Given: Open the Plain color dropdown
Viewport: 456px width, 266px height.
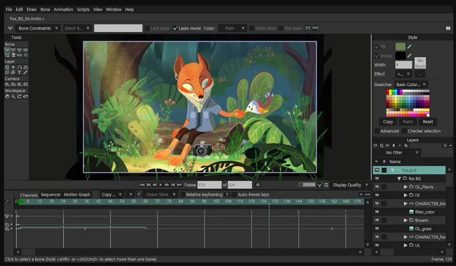Looking at the screenshot, I should tap(232, 28).
